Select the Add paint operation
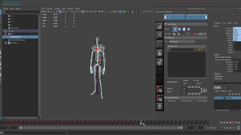This screenshot has width=241, height=135. click(x=194, y=80)
